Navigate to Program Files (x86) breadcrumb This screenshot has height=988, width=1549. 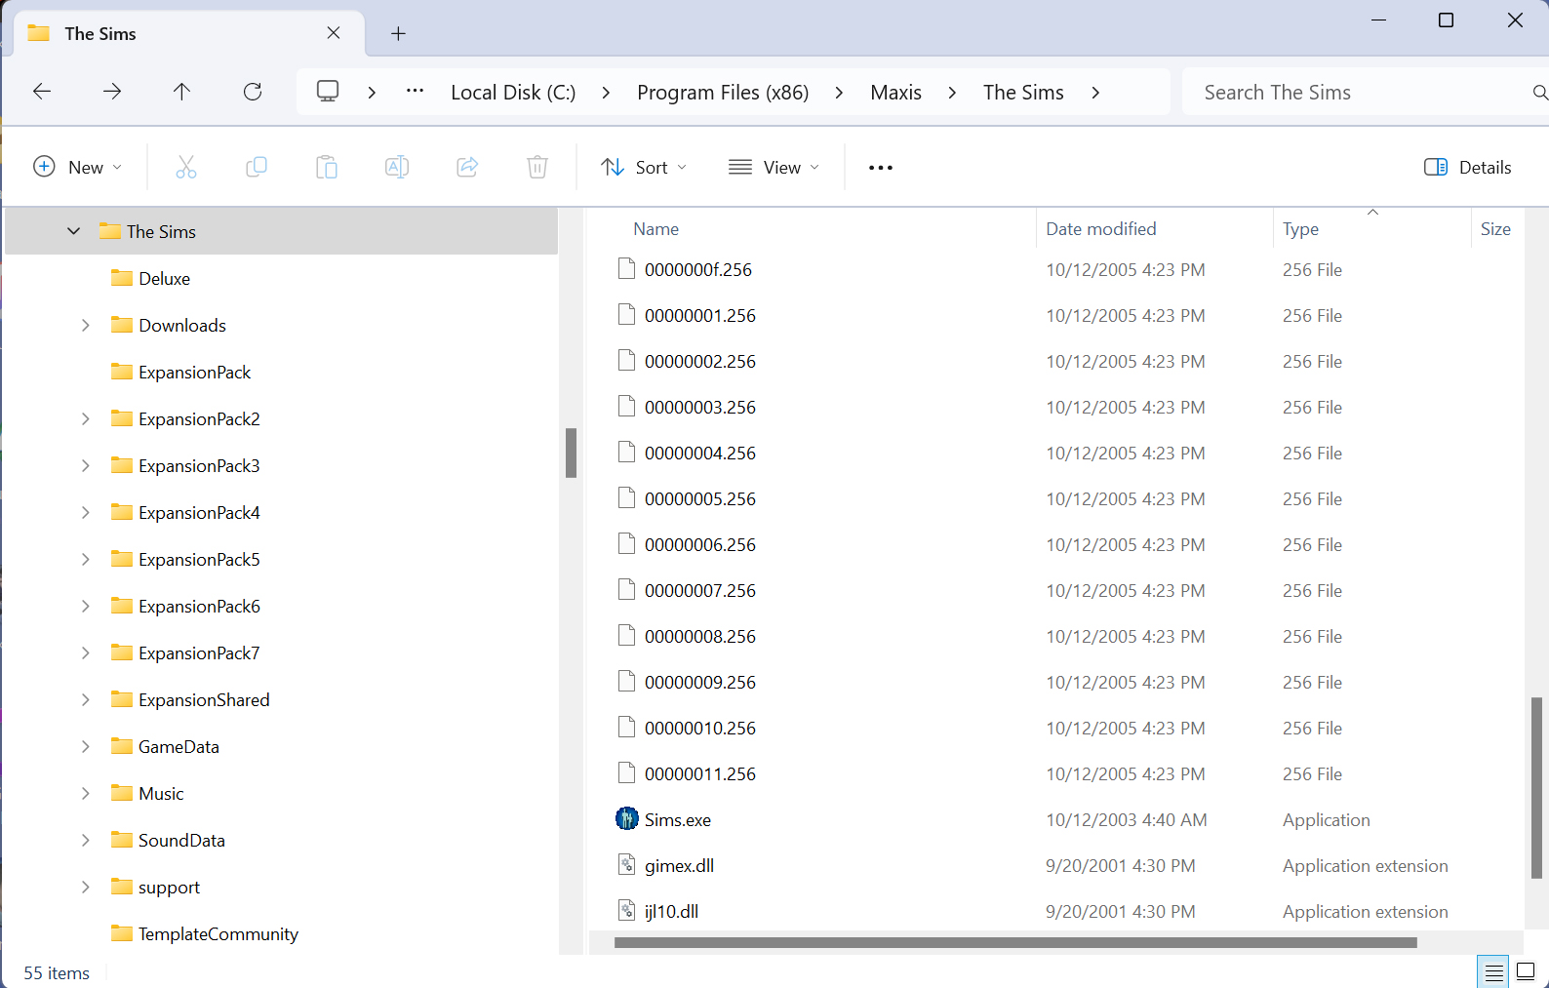(723, 93)
